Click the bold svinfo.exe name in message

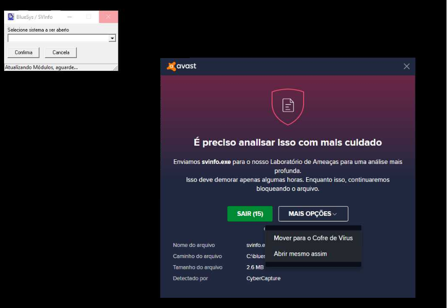[216, 162]
